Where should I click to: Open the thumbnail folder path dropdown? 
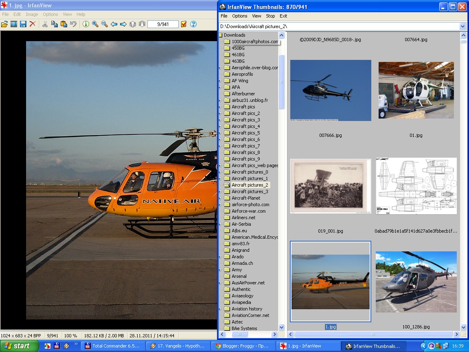(462, 26)
